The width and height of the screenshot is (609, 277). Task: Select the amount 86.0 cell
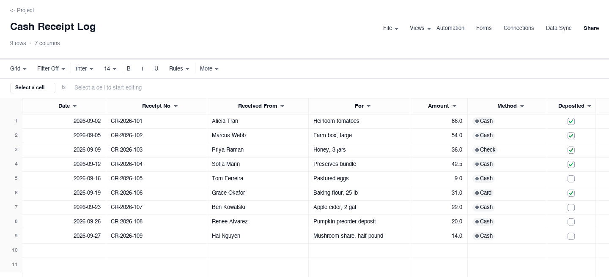pyautogui.click(x=439, y=121)
